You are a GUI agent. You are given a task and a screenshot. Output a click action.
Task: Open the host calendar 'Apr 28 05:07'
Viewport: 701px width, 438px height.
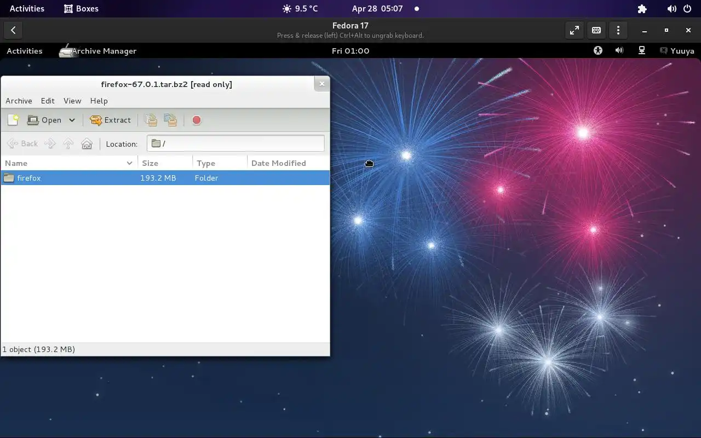[377, 9]
